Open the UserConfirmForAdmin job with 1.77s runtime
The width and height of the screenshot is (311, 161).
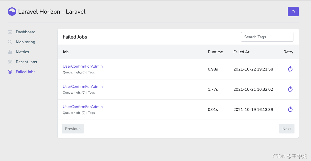(x=83, y=87)
